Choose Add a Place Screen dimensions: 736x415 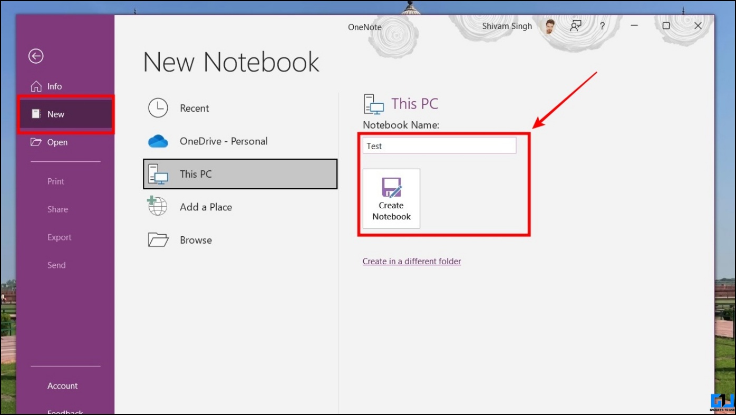(240, 207)
